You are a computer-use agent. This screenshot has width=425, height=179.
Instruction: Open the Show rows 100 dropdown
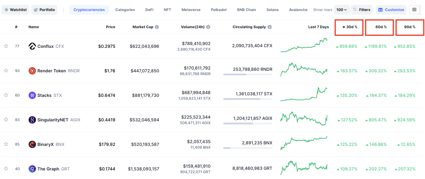(x=341, y=10)
